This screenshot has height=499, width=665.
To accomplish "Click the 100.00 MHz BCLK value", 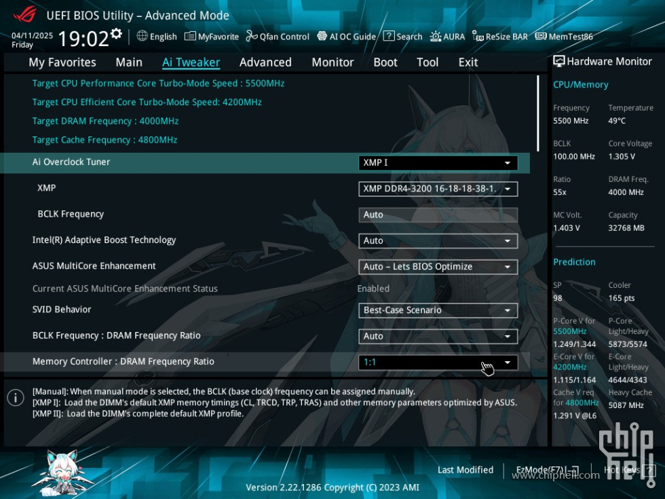I will [574, 157].
